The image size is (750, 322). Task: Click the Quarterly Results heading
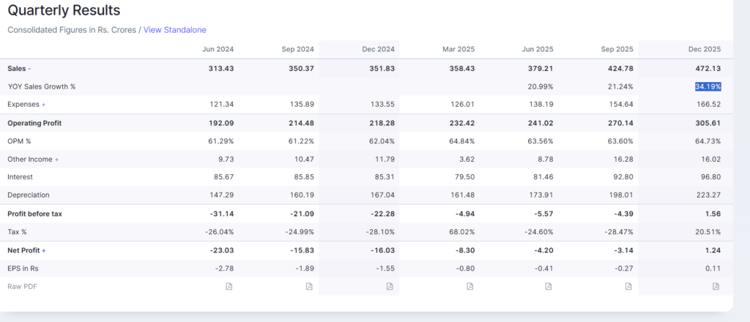pos(64,10)
